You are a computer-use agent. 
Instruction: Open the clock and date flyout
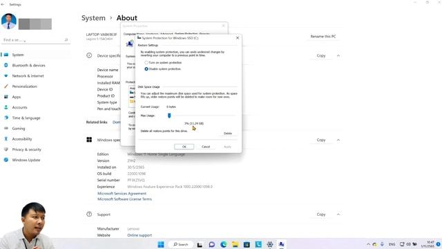(x=427, y=244)
